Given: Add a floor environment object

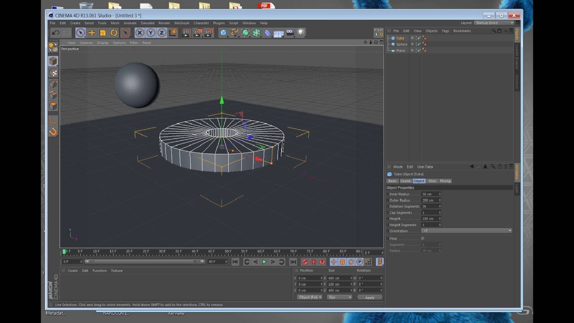Looking at the screenshot, I should [278, 33].
